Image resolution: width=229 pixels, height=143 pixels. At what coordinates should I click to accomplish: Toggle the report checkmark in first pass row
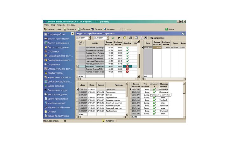154,90
